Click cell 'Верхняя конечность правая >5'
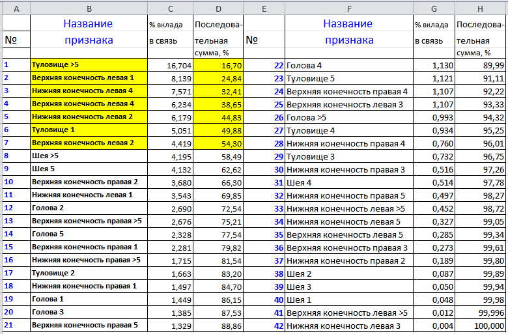The image size is (508, 334). click(89, 221)
